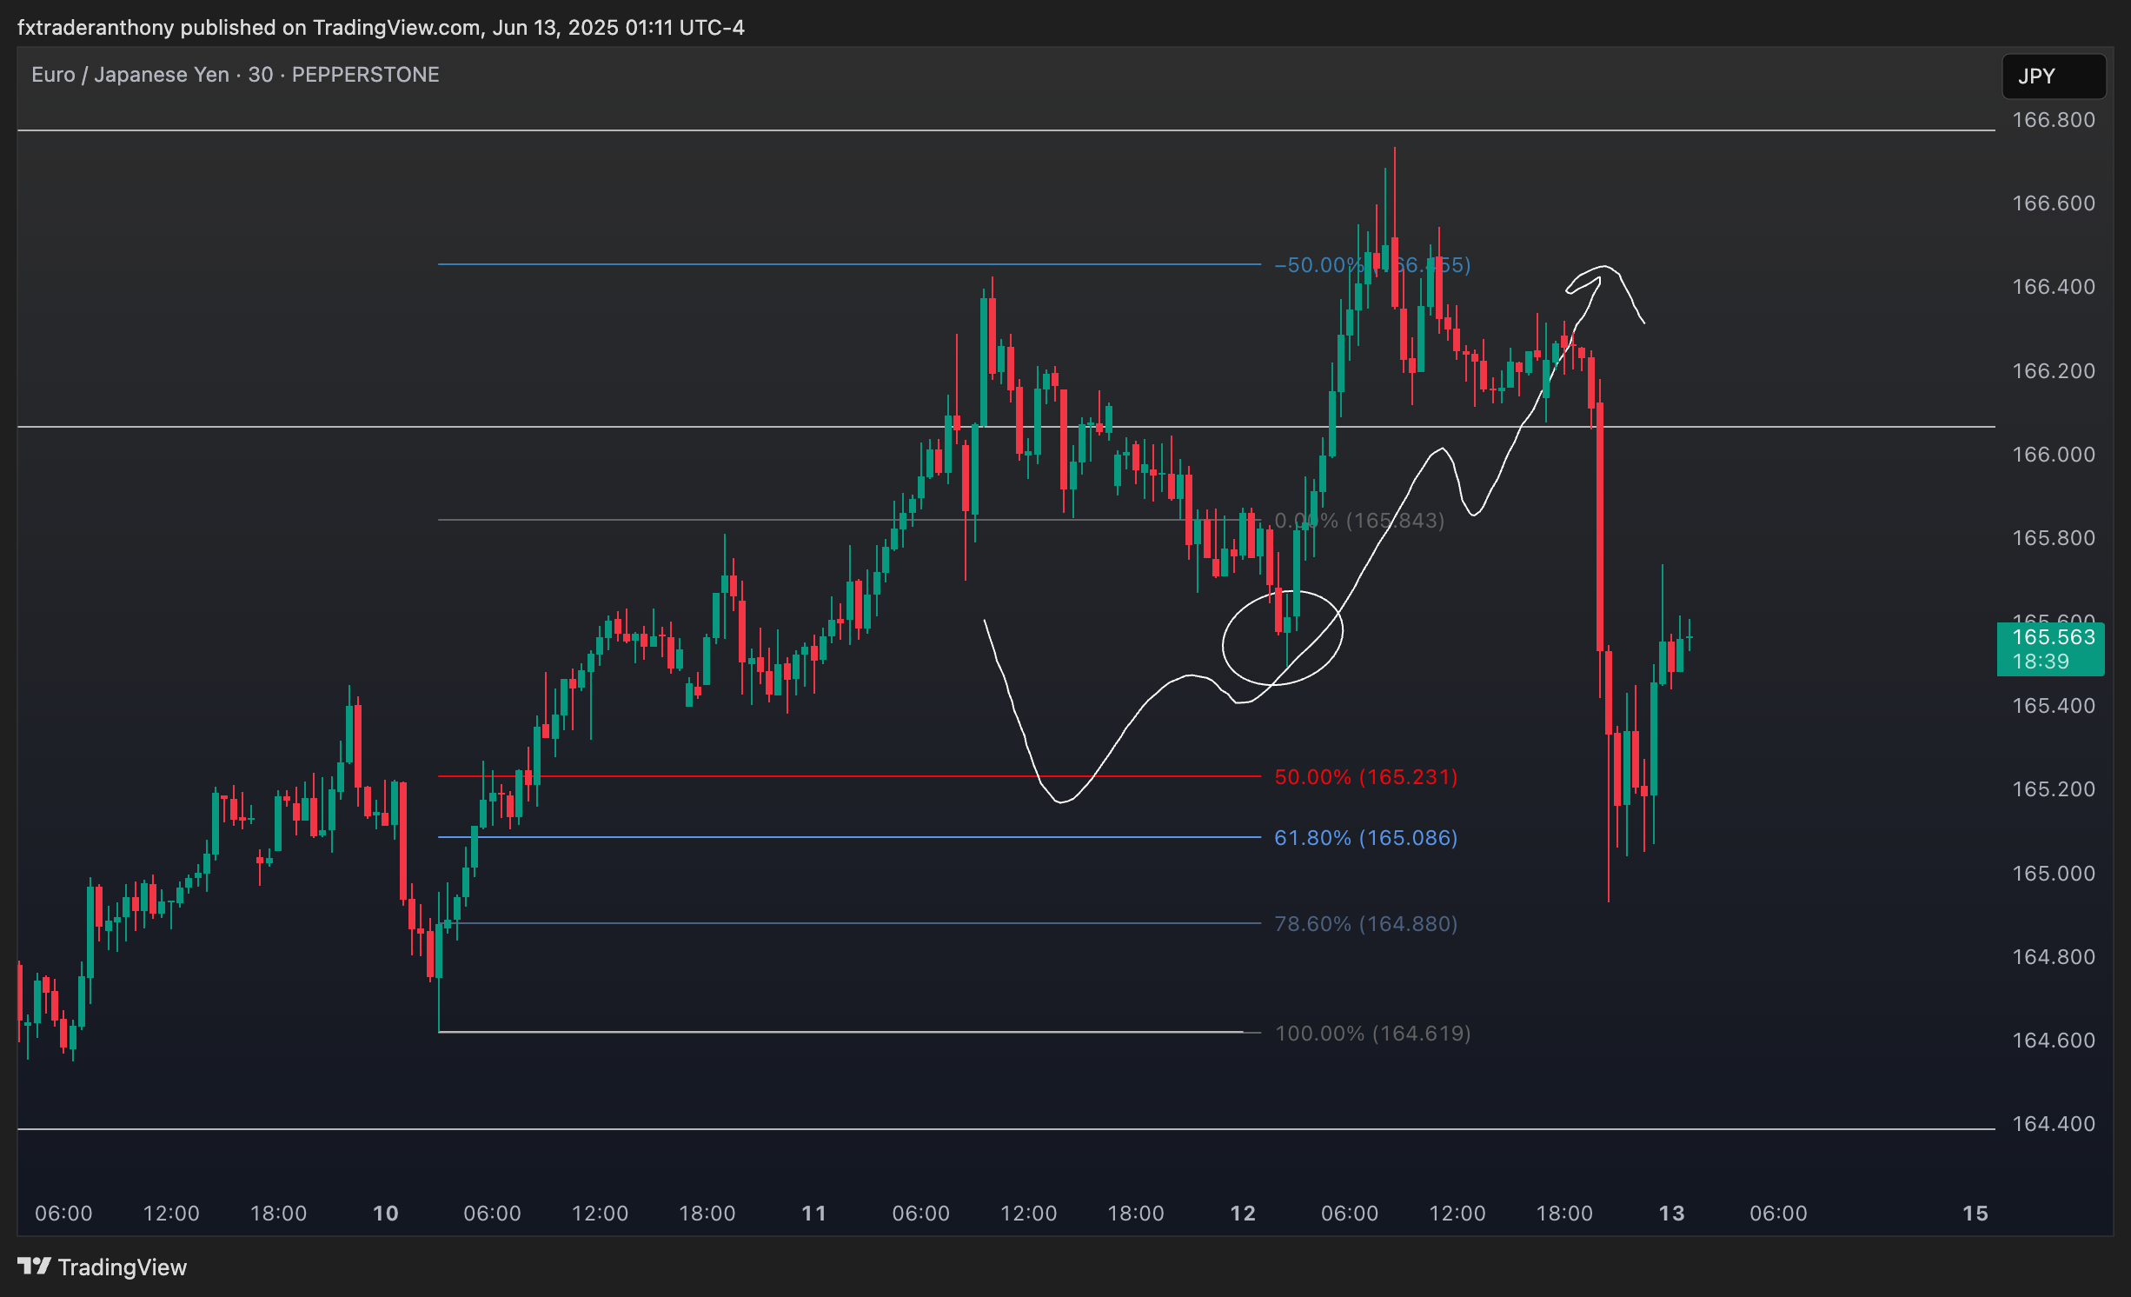Viewport: 2131px width, 1297px height.
Task: Click the publisher header fxtraderanthony text
Action: point(96,28)
